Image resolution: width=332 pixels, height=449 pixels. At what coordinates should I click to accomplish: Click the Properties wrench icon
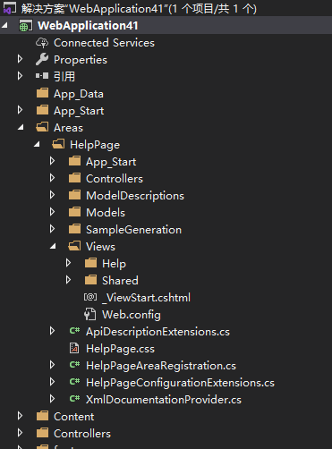42,59
